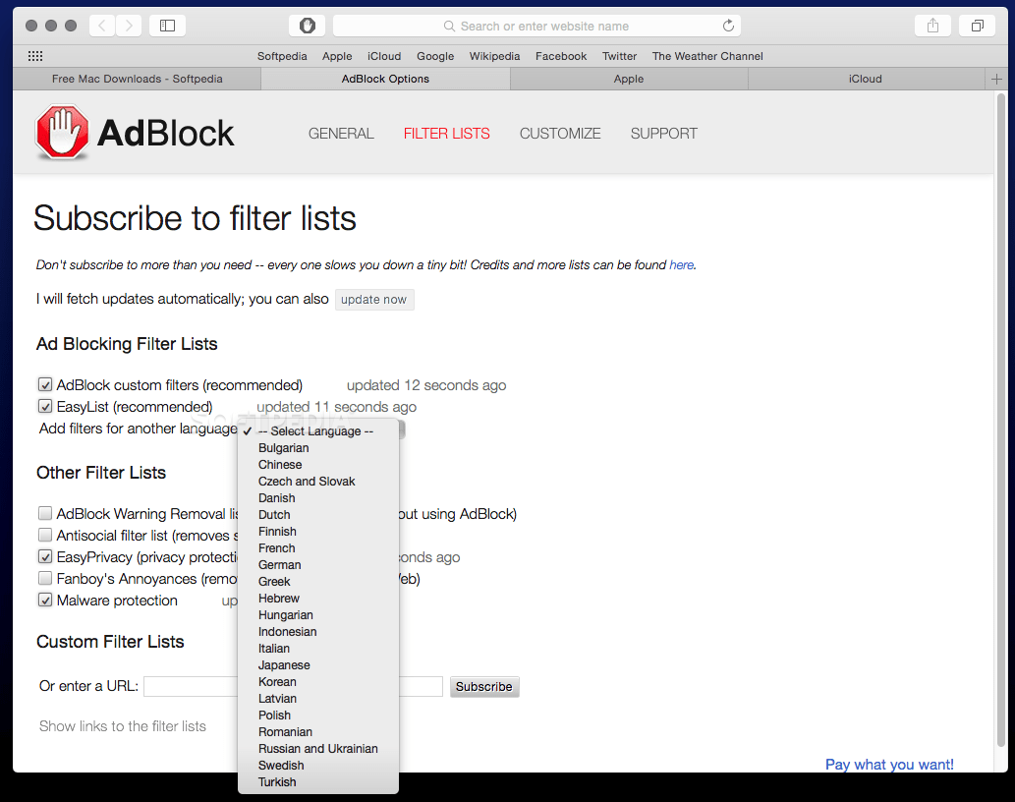
Task: Switch to the Apple browser tab
Action: pos(629,79)
